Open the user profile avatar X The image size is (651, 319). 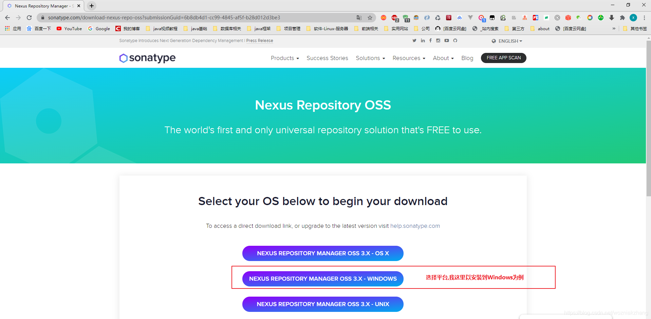pos(633,18)
